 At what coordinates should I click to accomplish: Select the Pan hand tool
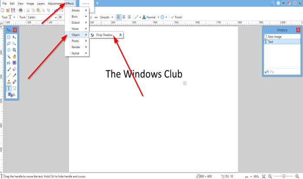pos(14,57)
